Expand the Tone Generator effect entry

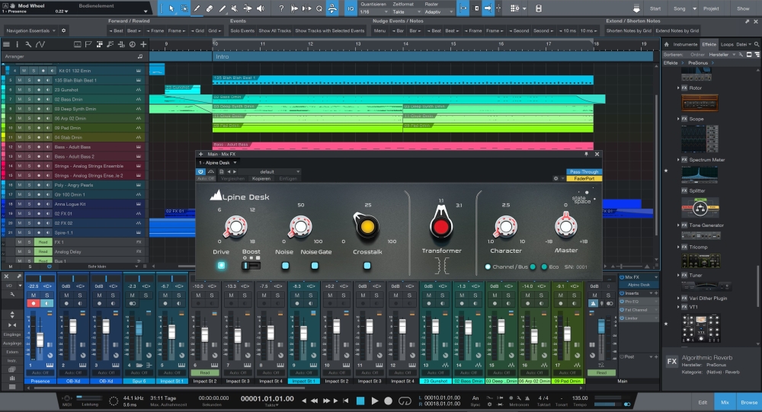[x=678, y=225]
